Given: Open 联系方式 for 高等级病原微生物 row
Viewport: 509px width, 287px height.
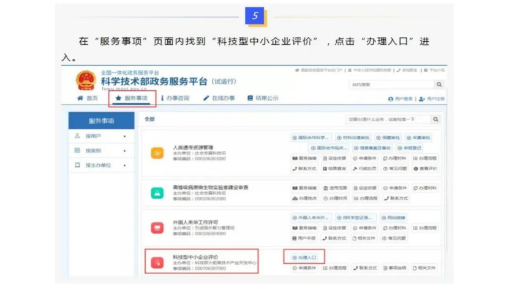Looking at the screenshot, I should [x=396, y=199].
